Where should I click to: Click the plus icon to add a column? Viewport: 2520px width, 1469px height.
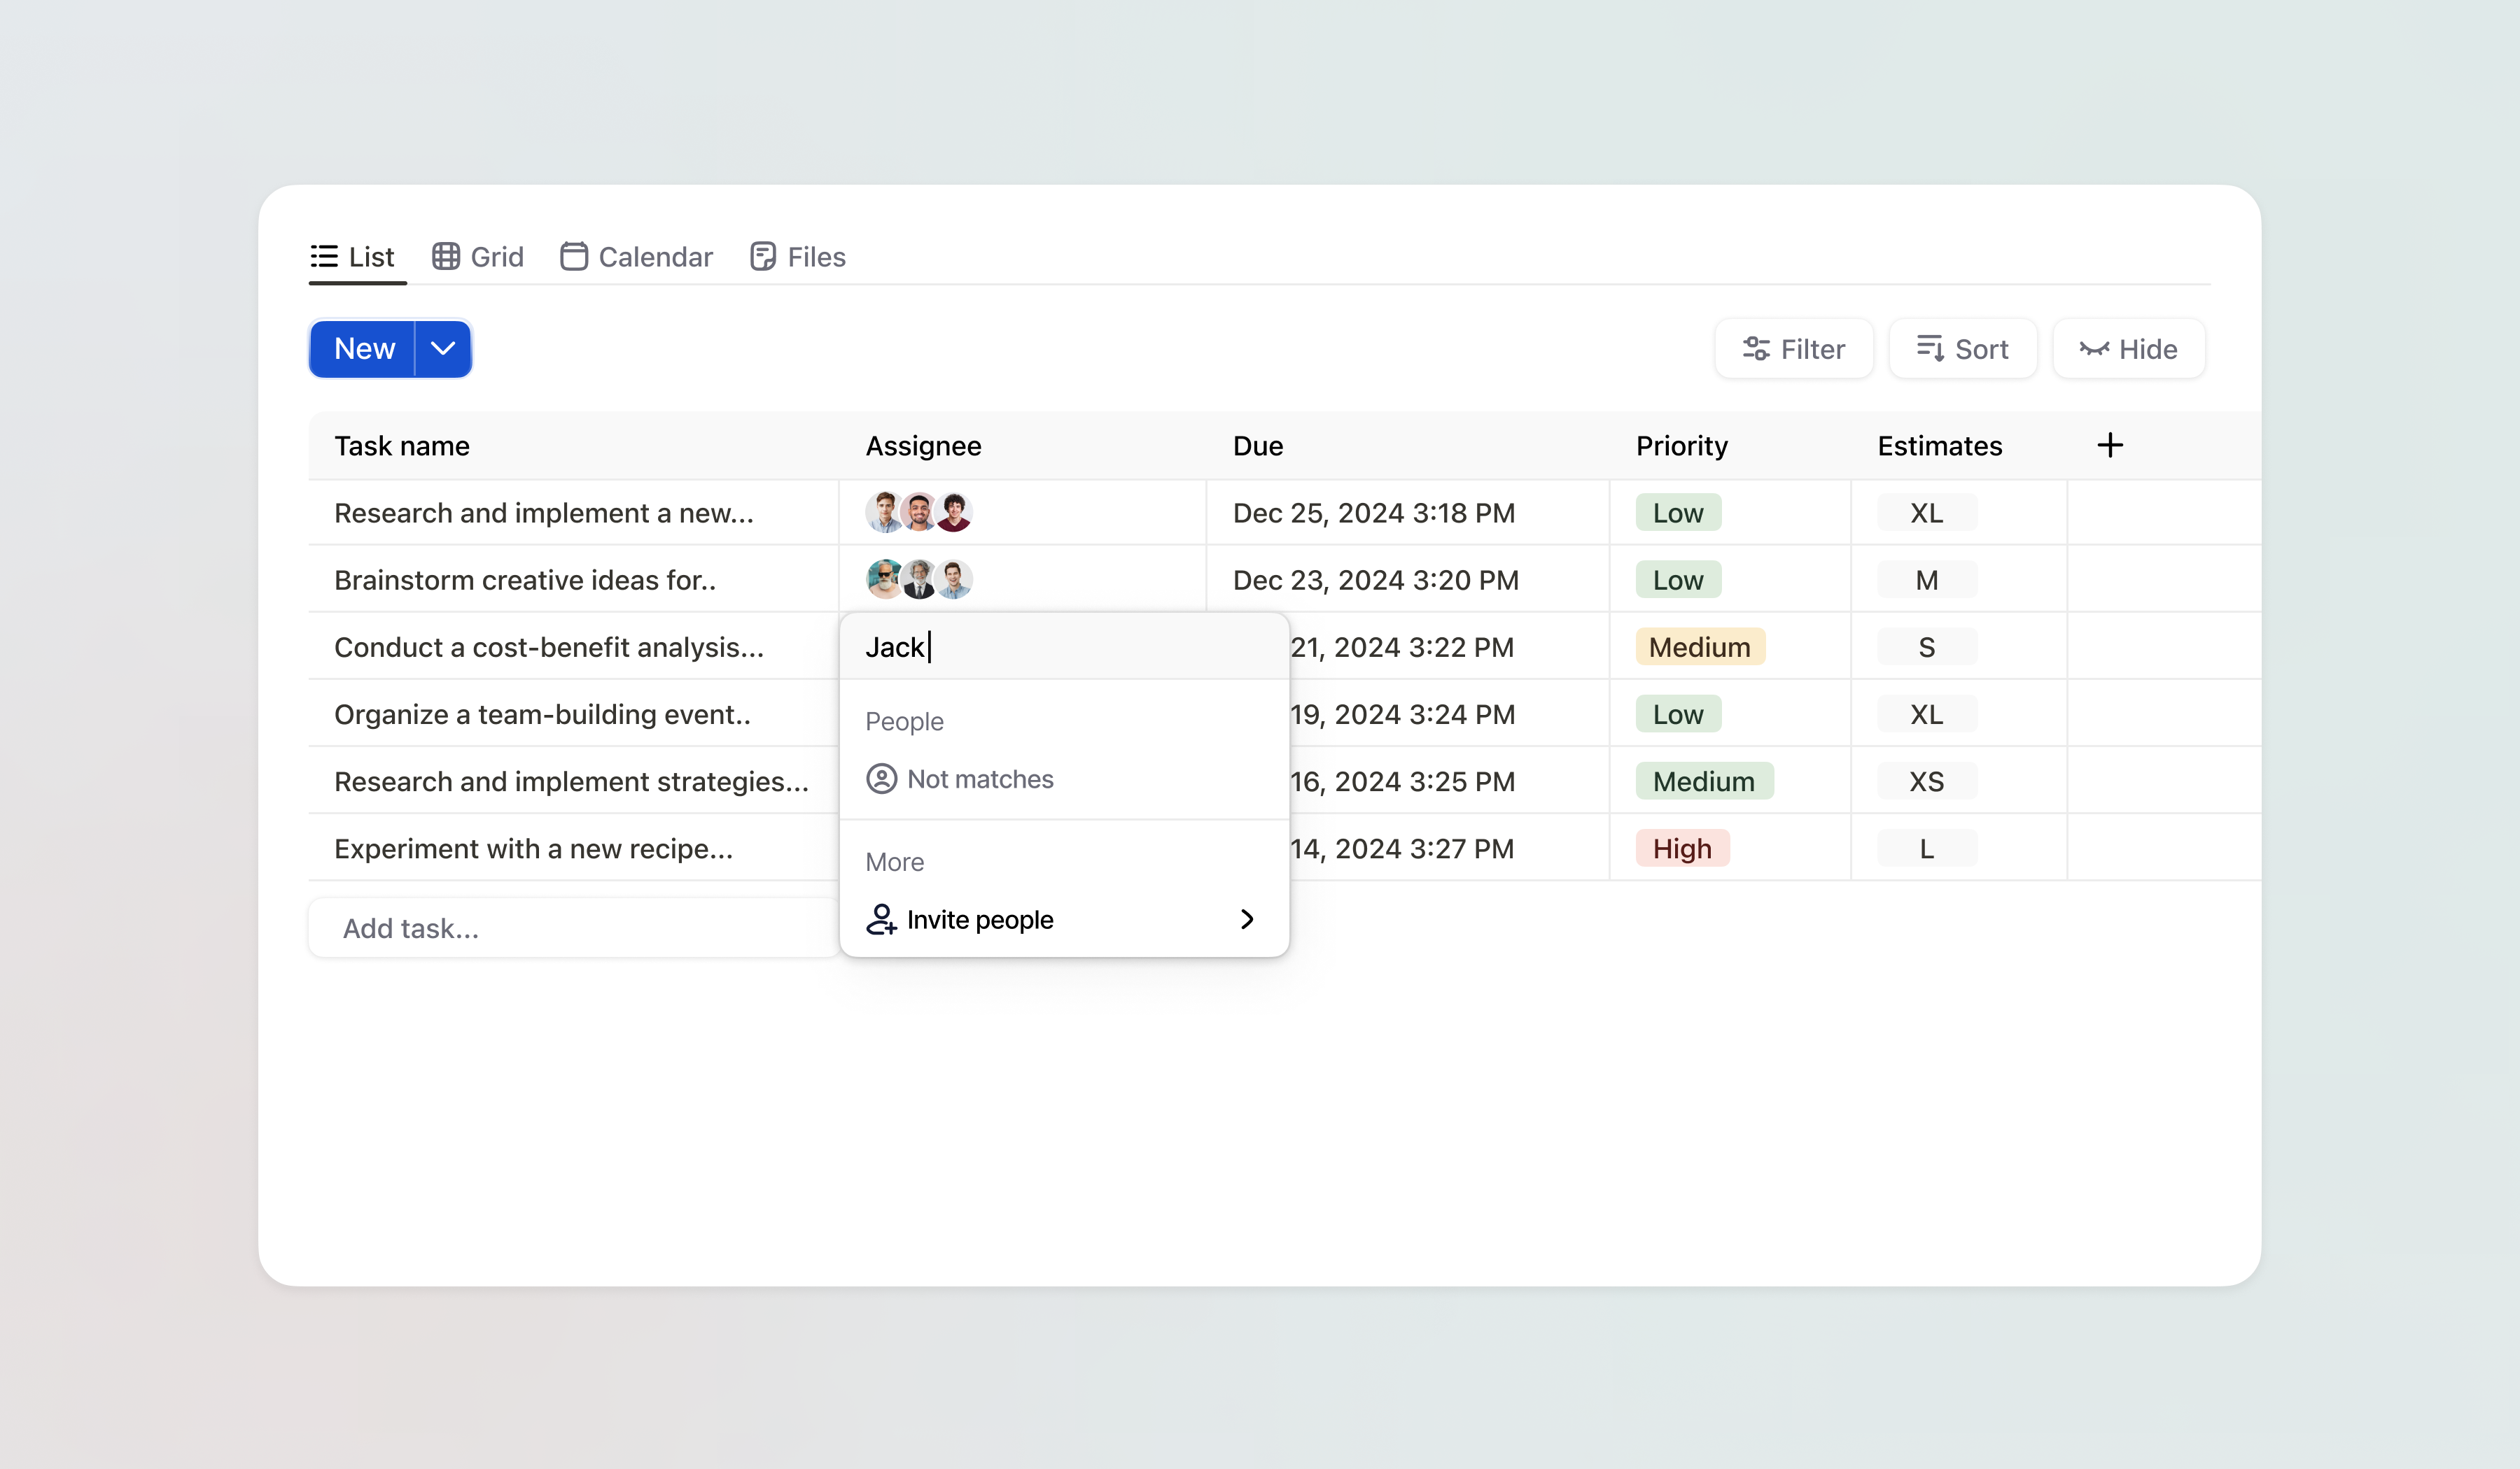(x=2110, y=445)
